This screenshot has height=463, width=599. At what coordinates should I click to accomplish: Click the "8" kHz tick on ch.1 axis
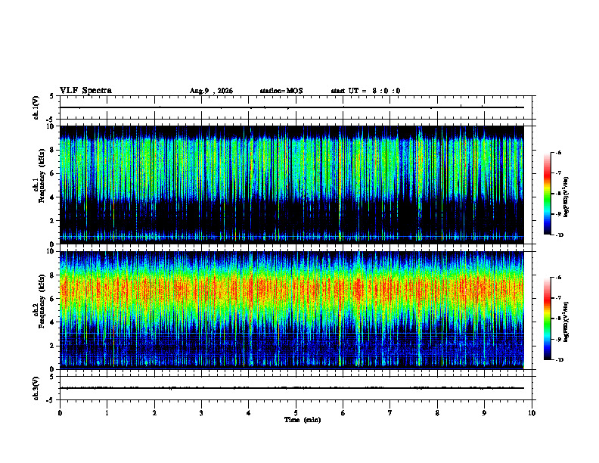point(52,150)
